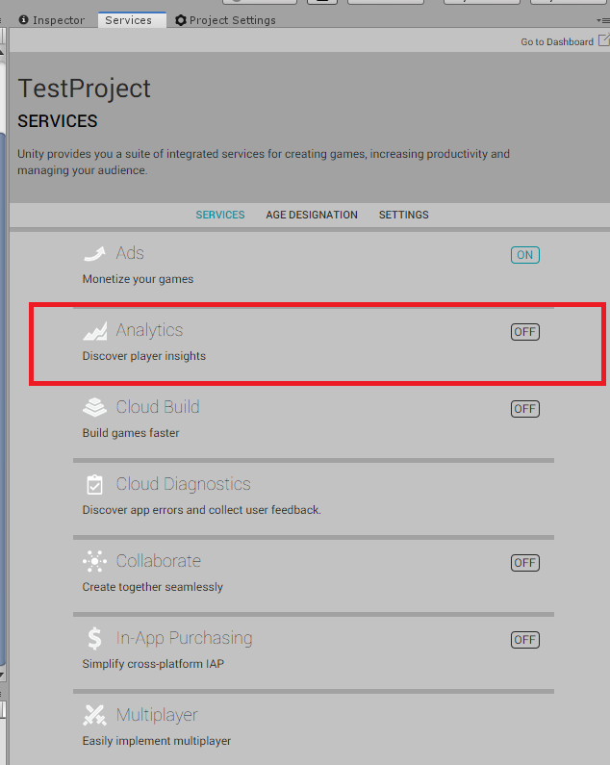This screenshot has width=610, height=765.
Task: Click the Ads service arrow icon
Action: (x=94, y=254)
